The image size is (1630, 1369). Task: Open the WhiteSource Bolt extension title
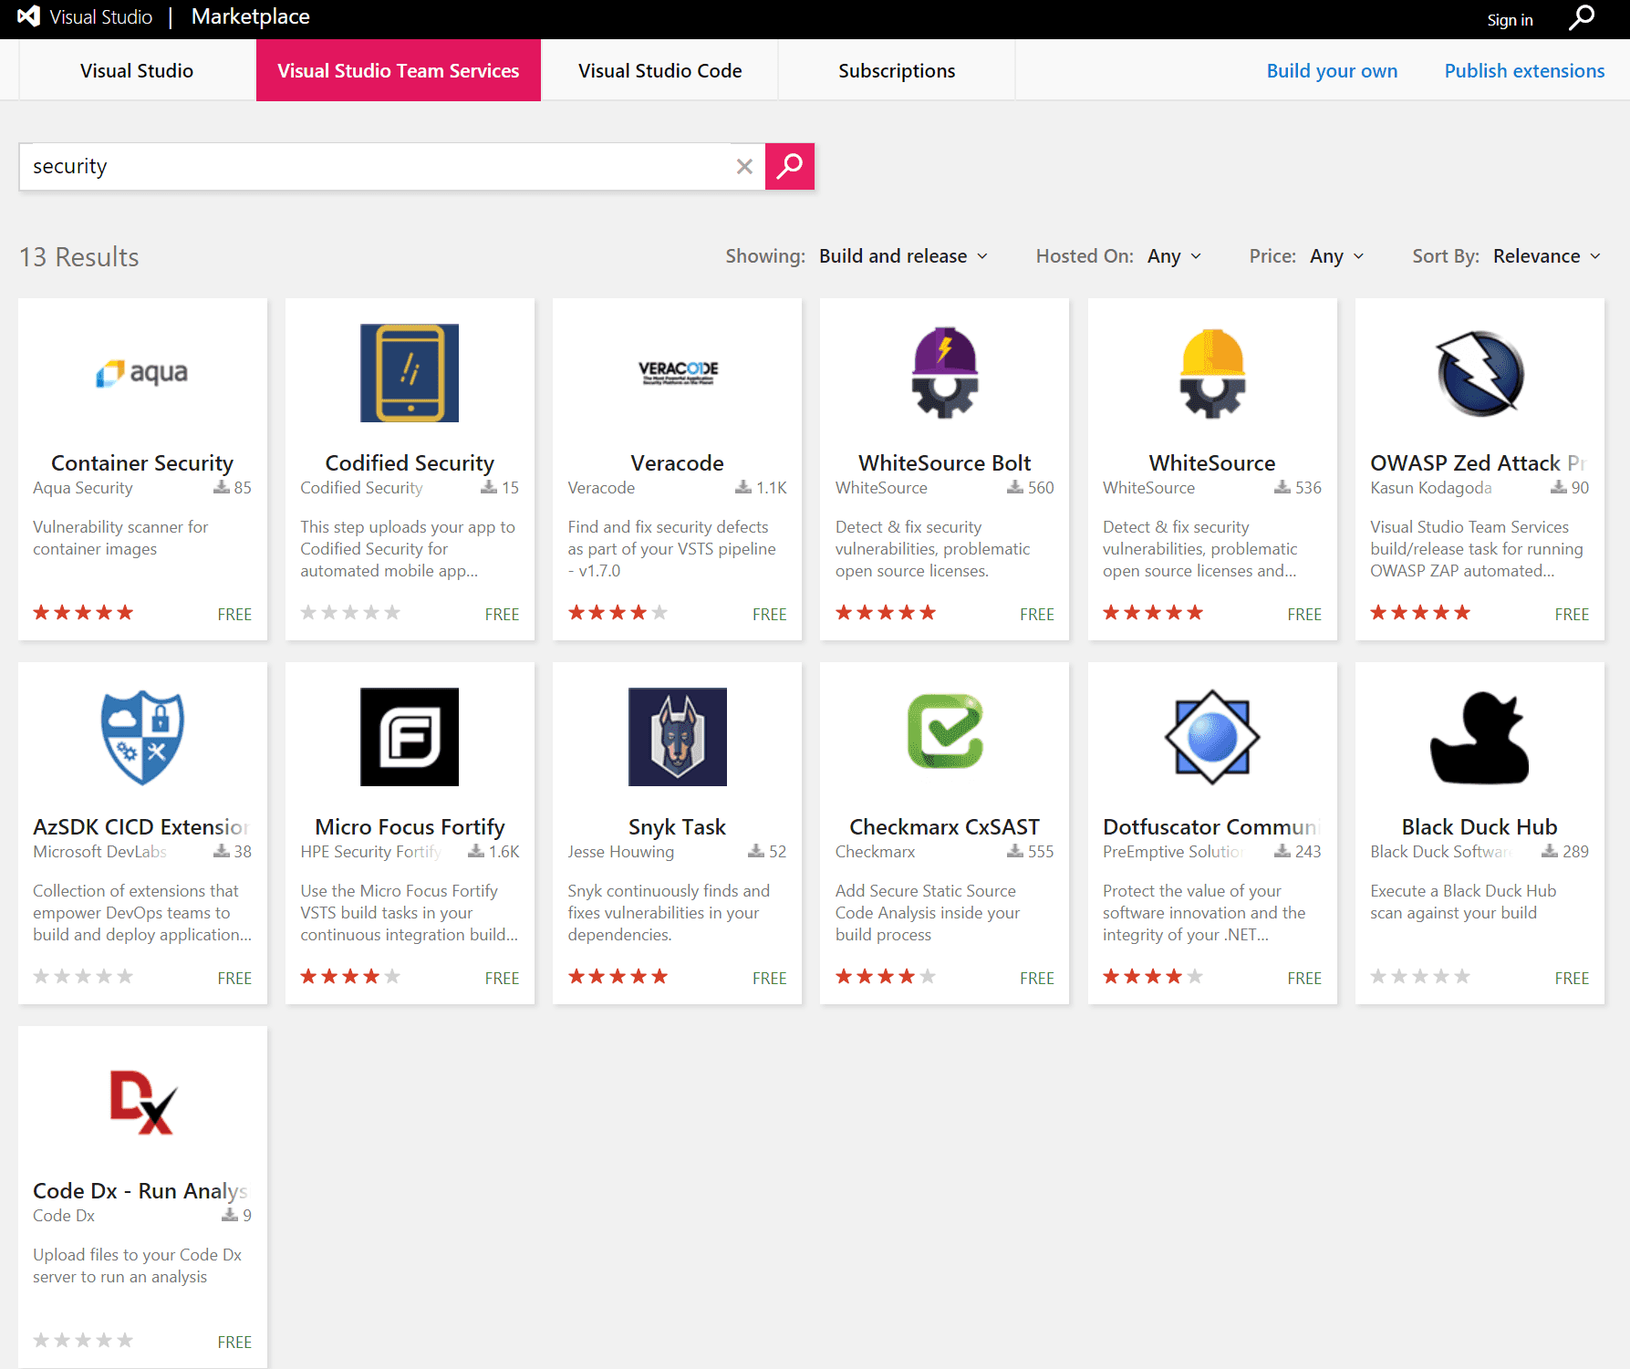click(945, 462)
